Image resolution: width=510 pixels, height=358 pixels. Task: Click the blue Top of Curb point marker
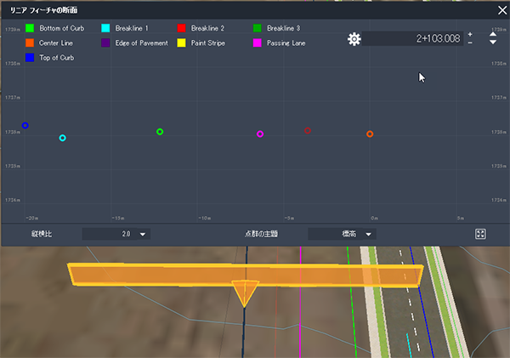pyautogui.click(x=25, y=125)
